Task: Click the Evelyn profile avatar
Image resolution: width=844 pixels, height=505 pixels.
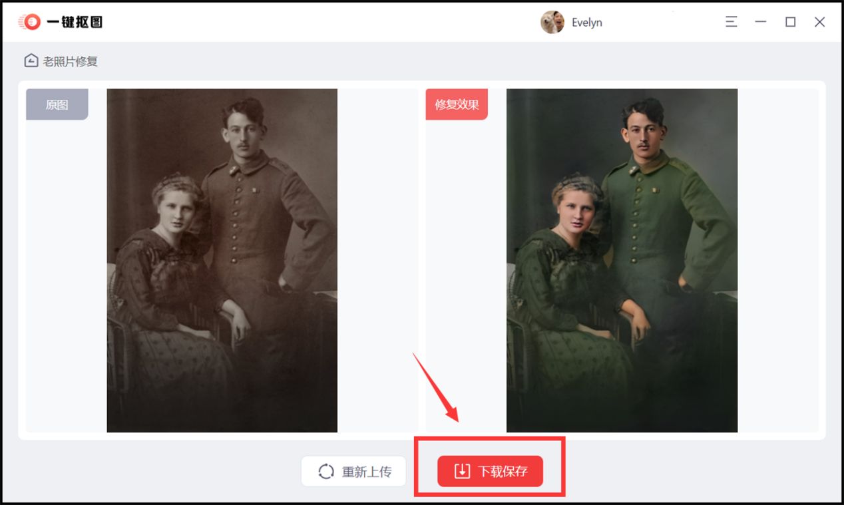Action: [x=552, y=22]
